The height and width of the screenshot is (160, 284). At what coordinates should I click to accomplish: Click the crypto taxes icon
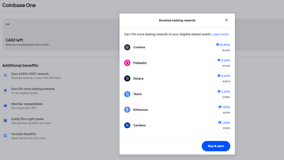pyautogui.click(x=5, y=121)
